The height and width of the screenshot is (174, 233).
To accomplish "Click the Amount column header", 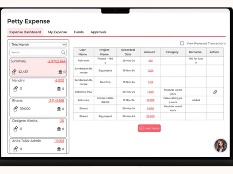I will click(151, 52).
